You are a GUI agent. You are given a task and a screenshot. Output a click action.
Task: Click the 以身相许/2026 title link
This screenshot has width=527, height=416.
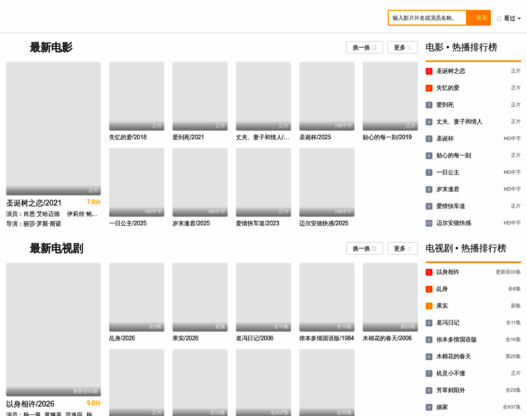click(31, 404)
